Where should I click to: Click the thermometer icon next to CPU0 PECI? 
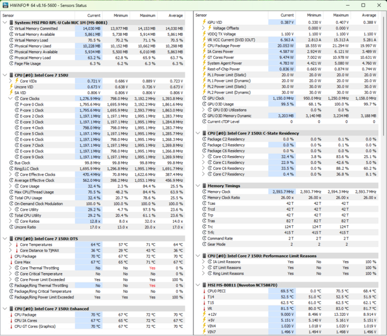tap(204, 291)
